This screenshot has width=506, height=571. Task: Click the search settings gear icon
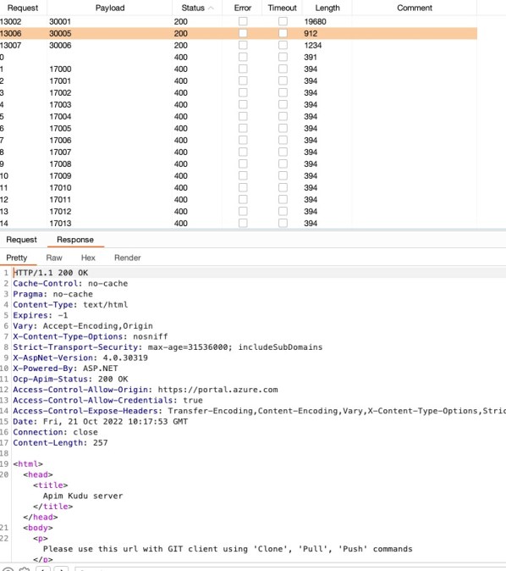click(25, 569)
